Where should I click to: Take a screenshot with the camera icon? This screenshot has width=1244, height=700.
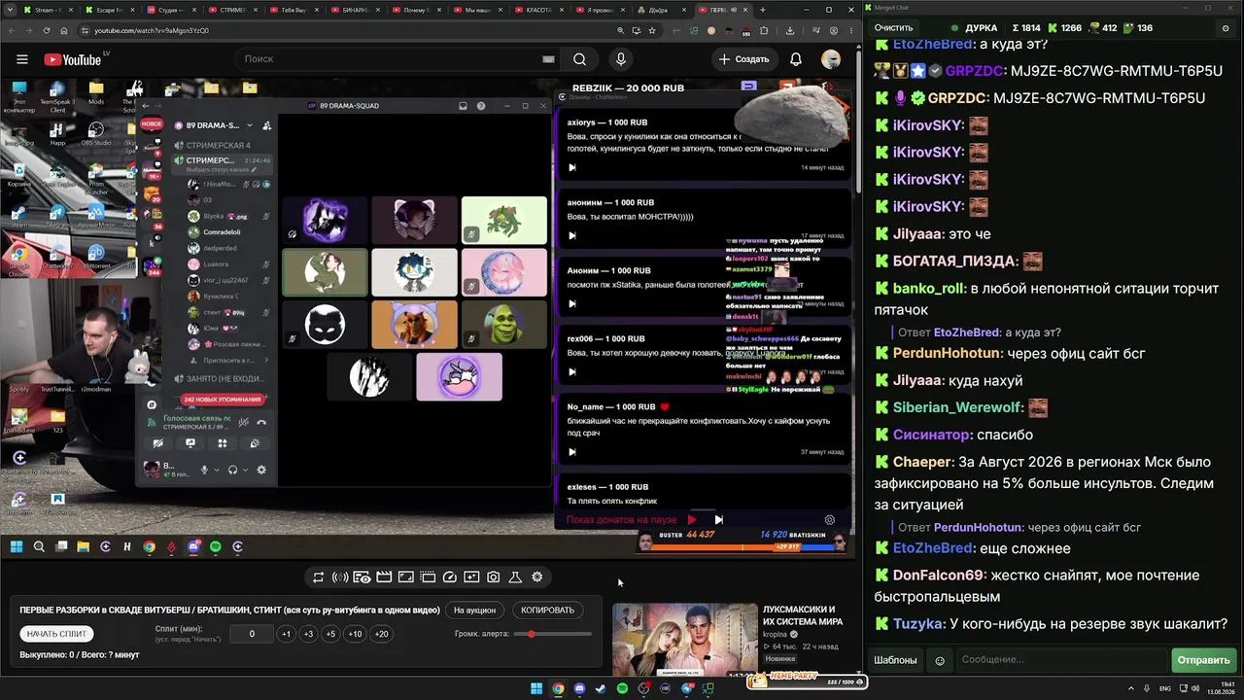pyautogui.click(x=494, y=577)
